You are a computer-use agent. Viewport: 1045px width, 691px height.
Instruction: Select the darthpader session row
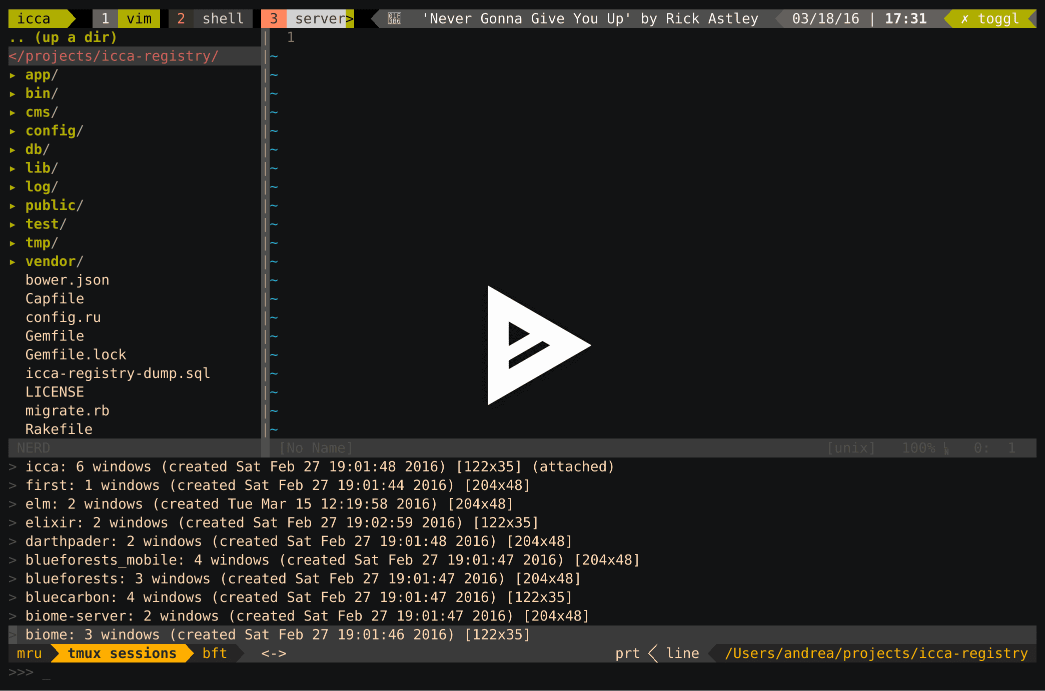(299, 541)
